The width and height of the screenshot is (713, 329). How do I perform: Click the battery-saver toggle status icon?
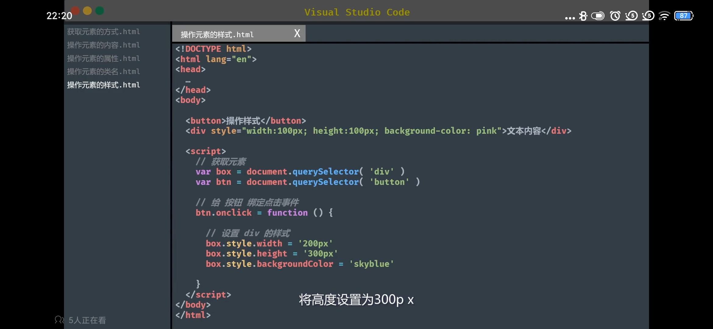[598, 16]
